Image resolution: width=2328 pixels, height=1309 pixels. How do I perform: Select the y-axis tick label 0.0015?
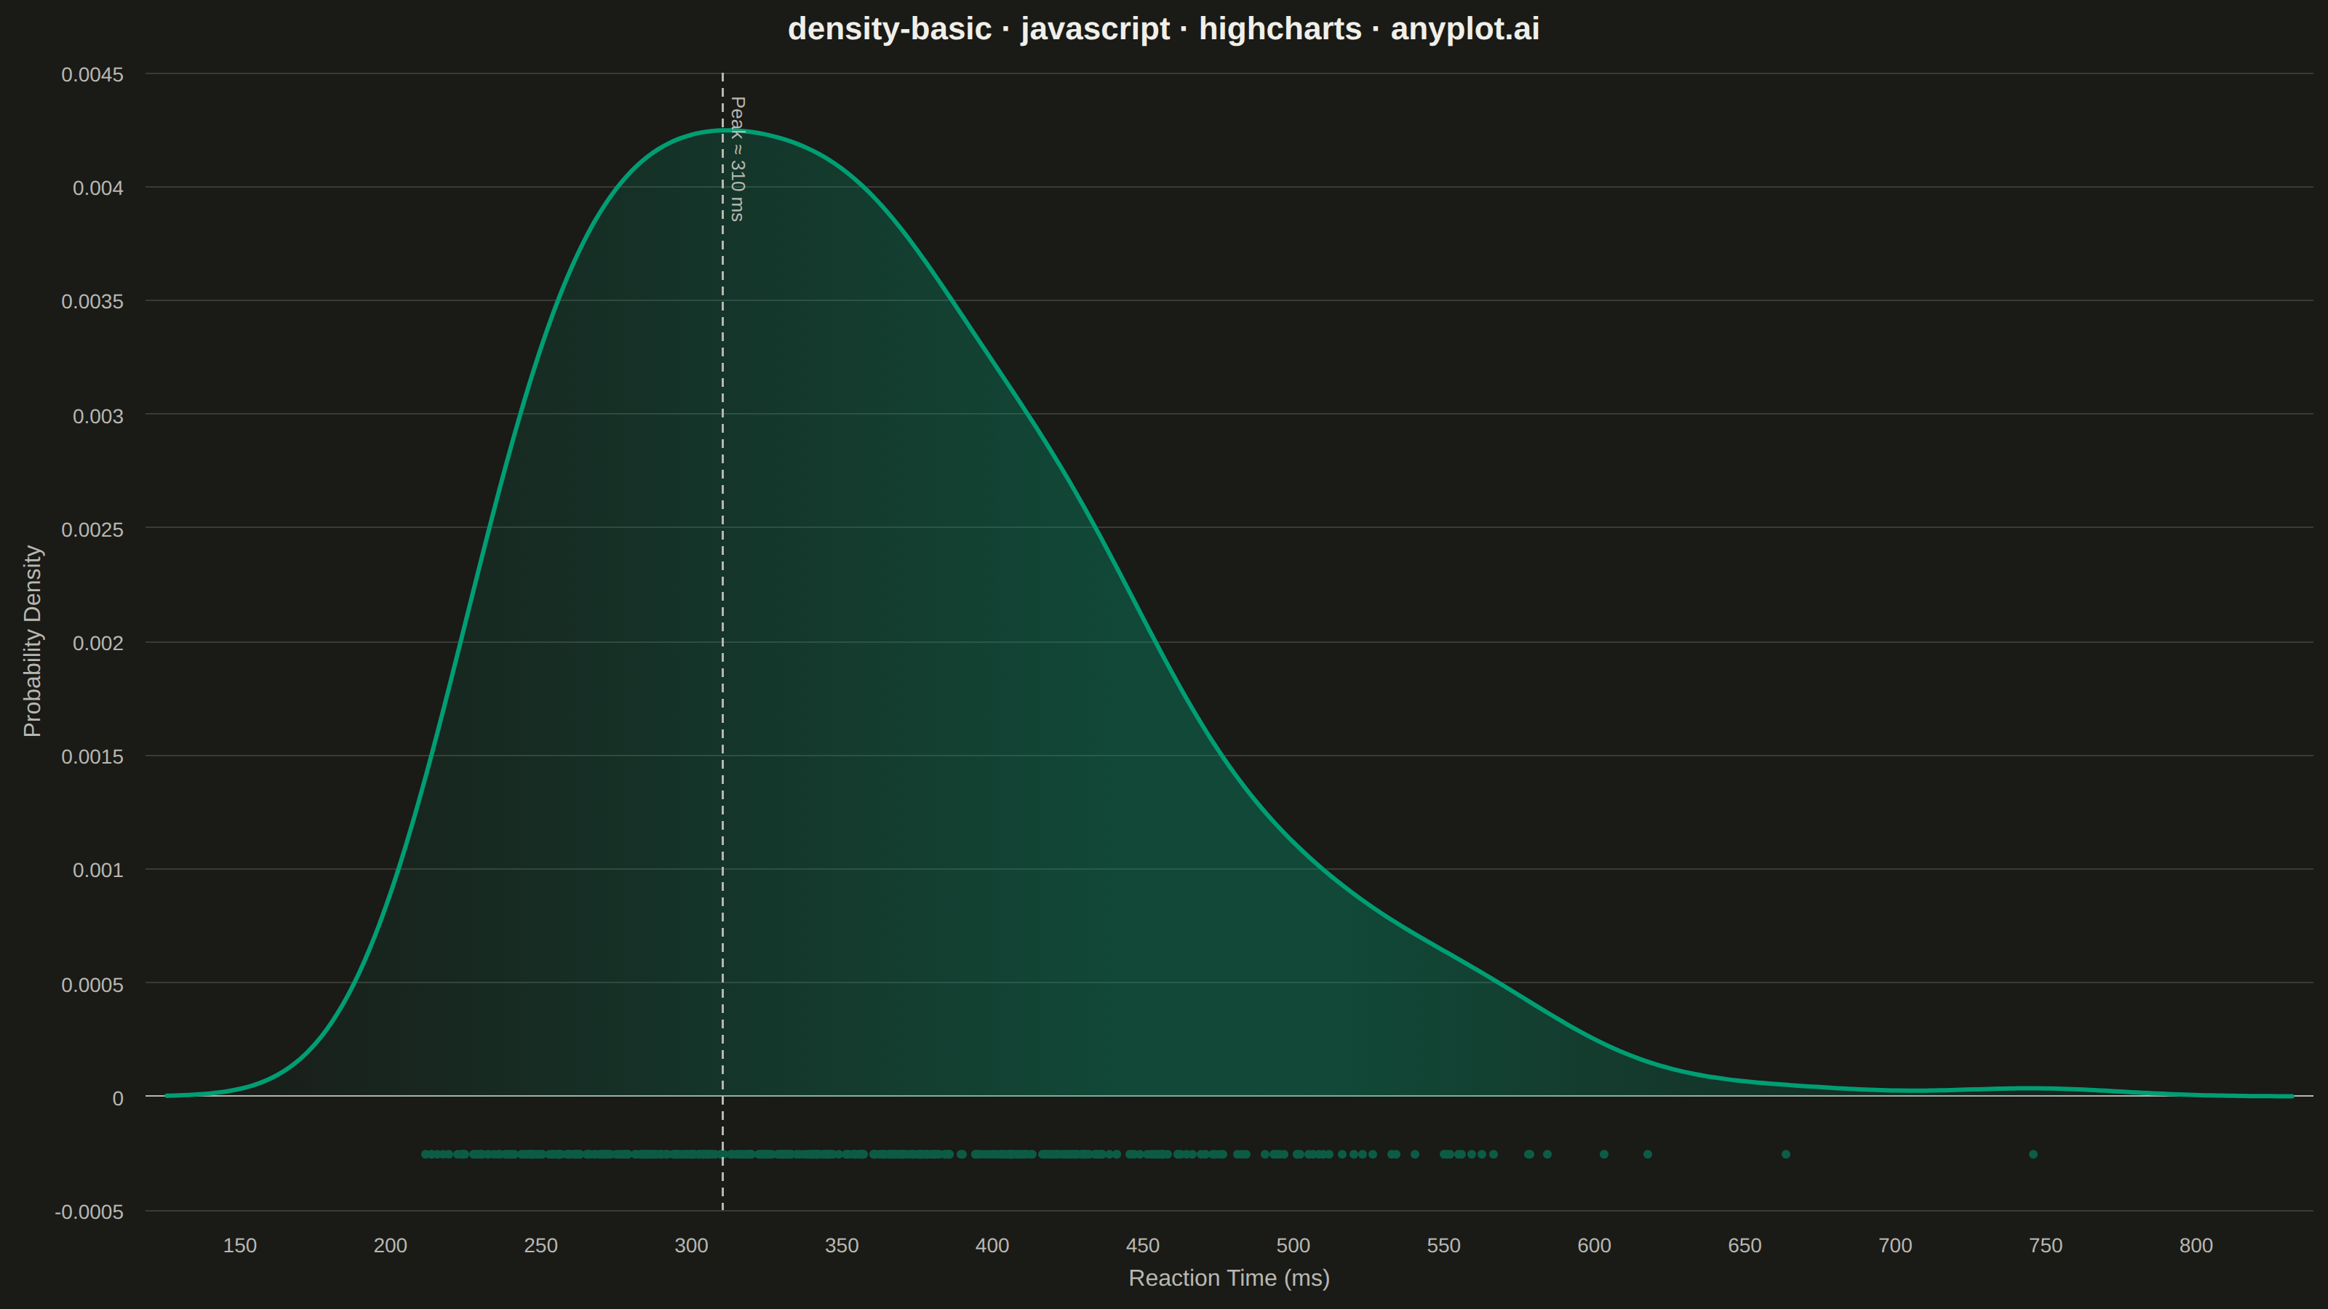click(92, 757)
